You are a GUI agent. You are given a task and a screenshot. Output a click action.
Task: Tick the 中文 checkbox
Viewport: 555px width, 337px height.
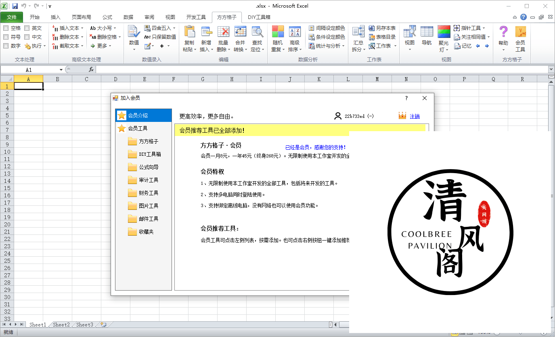click(x=27, y=37)
